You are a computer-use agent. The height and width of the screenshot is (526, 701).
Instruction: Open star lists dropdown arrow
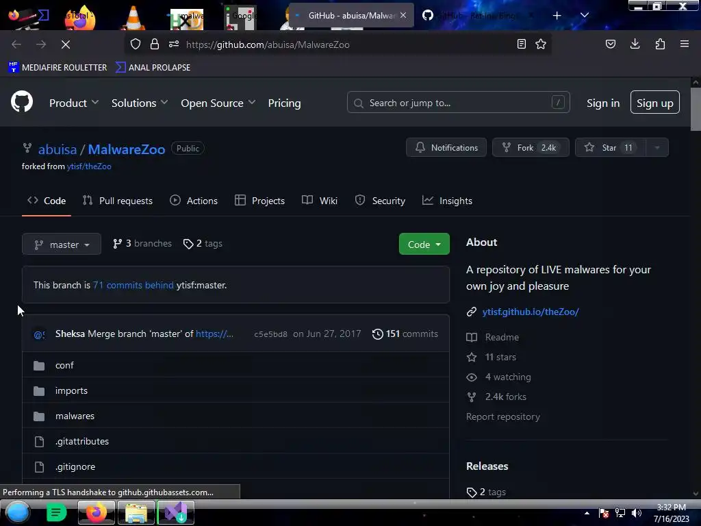point(657,147)
